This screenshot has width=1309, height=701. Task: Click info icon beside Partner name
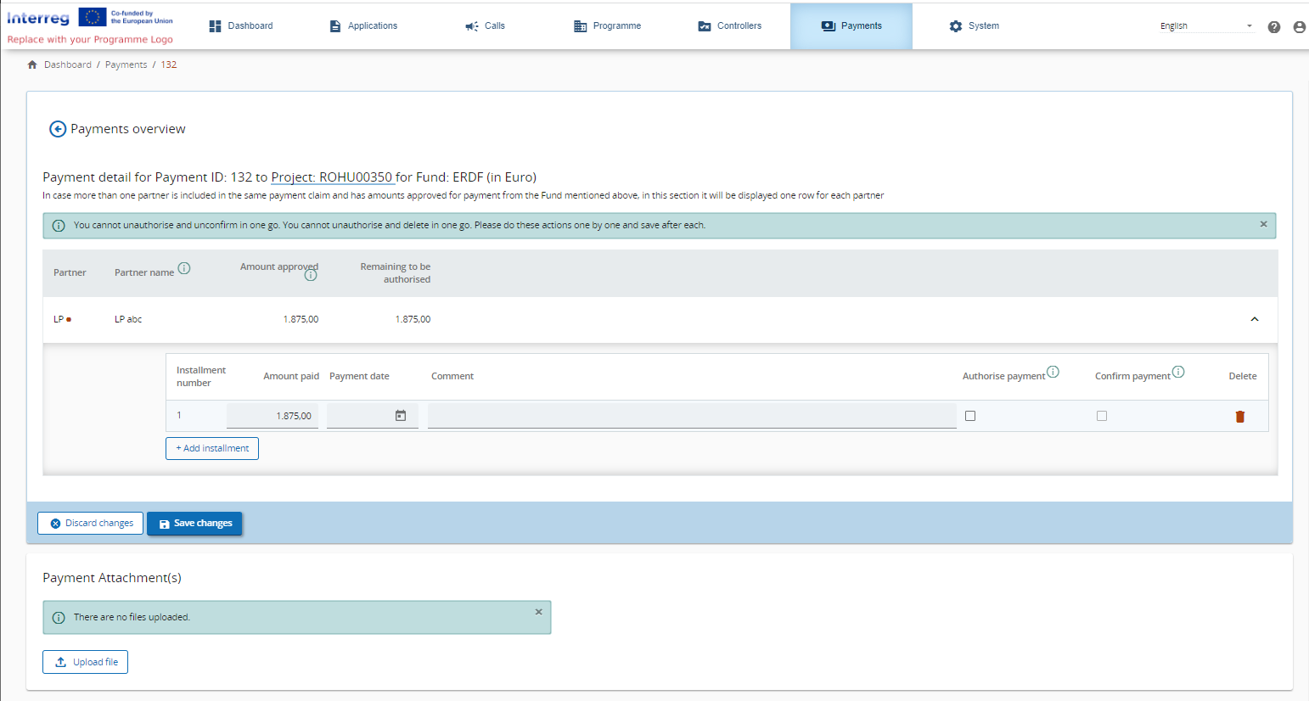[x=184, y=268]
